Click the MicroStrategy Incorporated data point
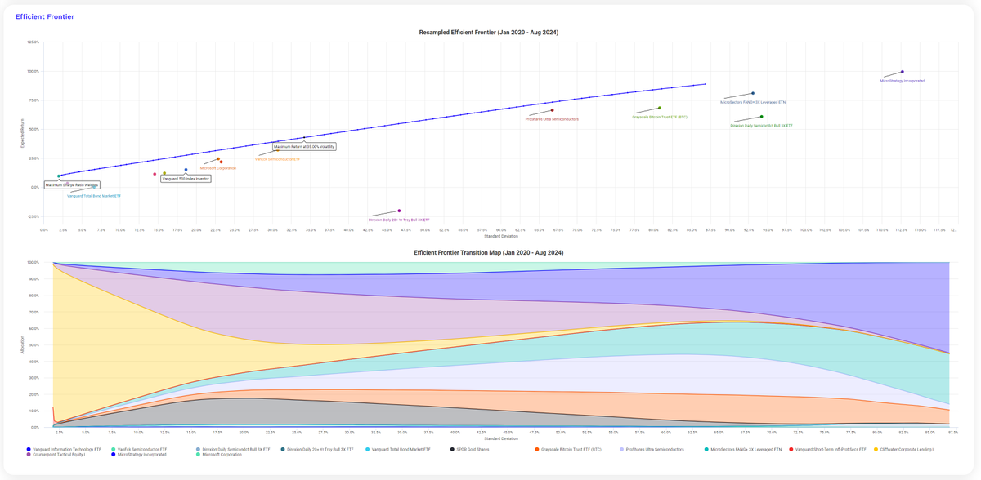The image size is (981, 480). (x=902, y=72)
